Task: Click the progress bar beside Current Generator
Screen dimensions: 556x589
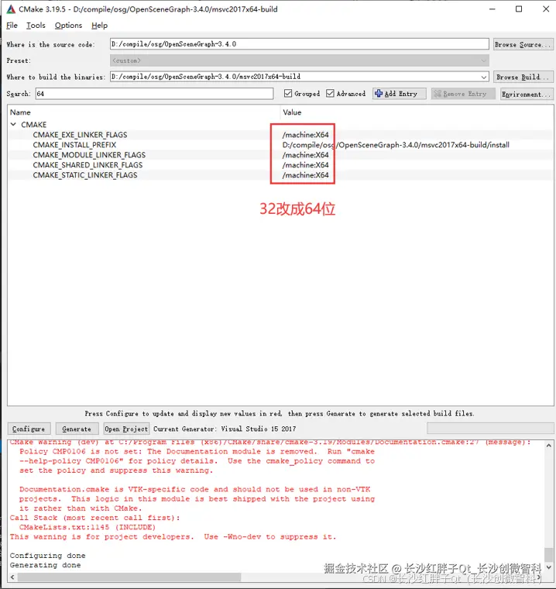Action: (x=490, y=429)
